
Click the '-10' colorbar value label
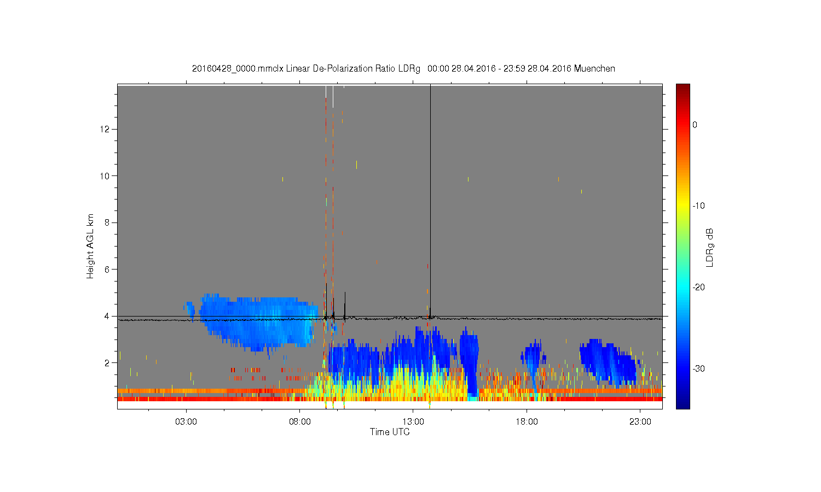699,206
